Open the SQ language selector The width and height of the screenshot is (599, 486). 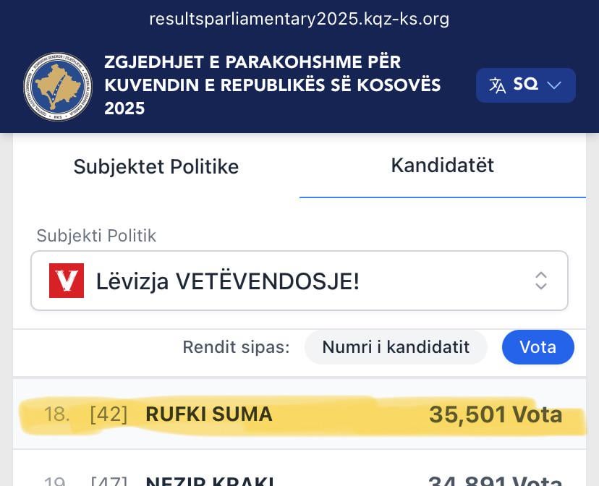pos(526,85)
